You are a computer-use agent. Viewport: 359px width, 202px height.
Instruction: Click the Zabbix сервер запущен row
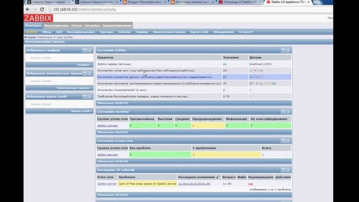click(194, 64)
